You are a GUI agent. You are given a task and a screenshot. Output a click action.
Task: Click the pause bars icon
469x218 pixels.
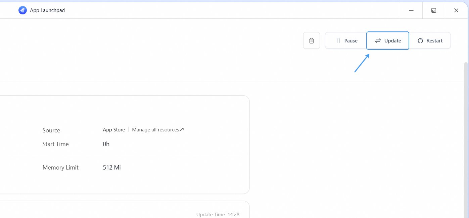coord(338,41)
